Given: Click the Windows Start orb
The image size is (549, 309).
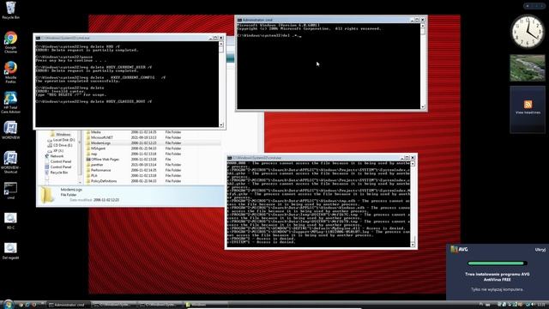Looking at the screenshot, I should pos(8,304).
